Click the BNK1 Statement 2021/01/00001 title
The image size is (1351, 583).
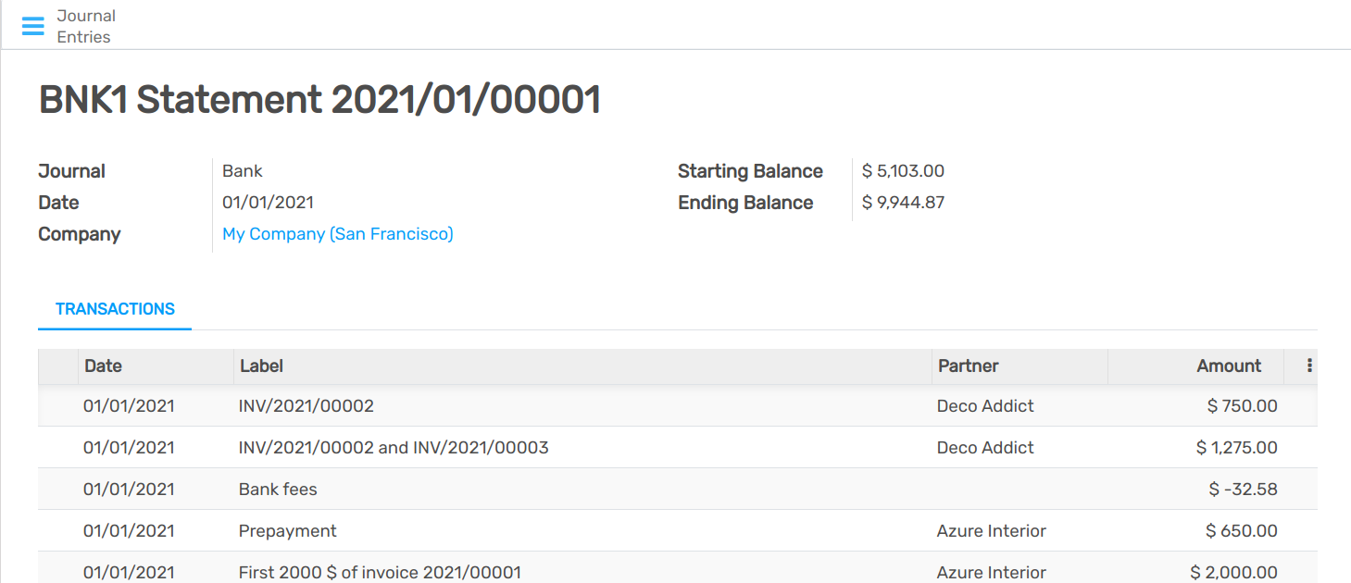319,100
